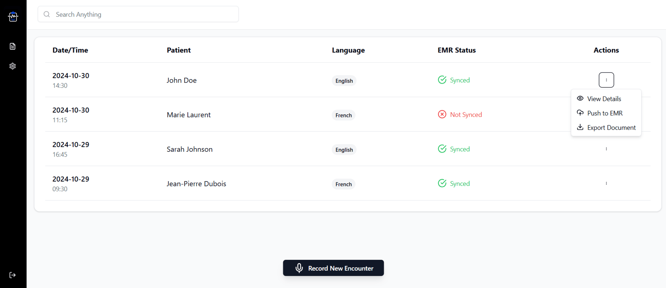Click the cloud upload icon in menu

pos(580,113)
